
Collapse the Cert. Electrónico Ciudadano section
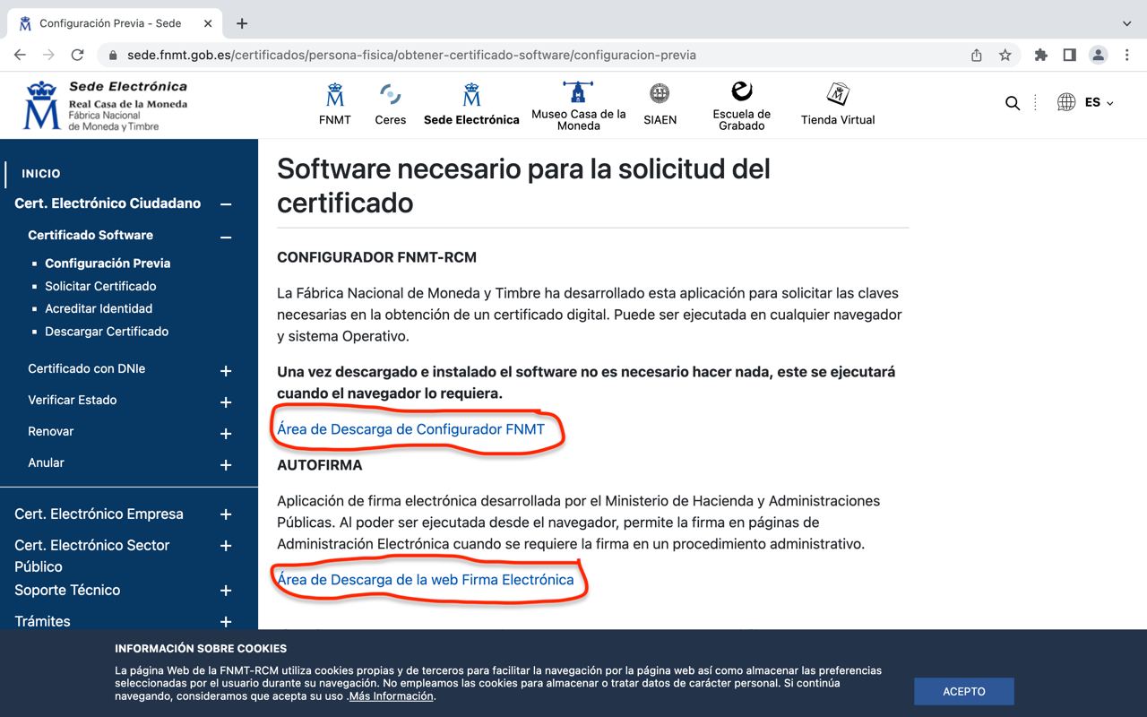point(226,204)
